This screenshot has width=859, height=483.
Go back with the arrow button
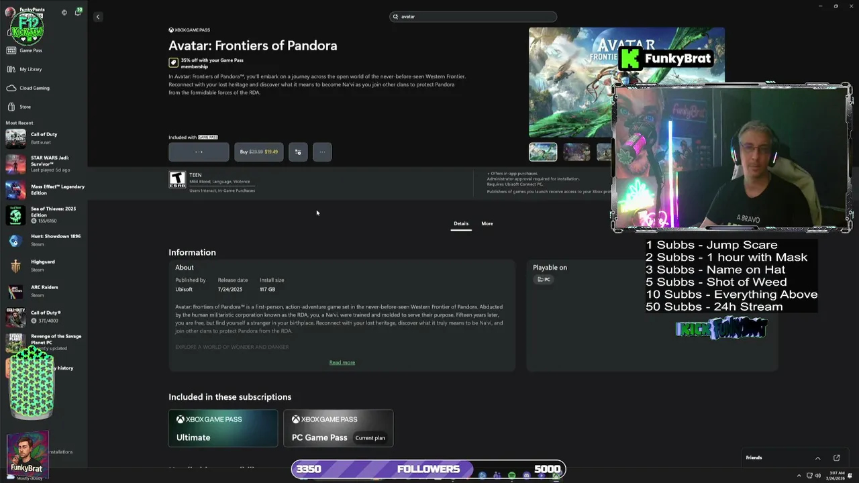point(97,17)
